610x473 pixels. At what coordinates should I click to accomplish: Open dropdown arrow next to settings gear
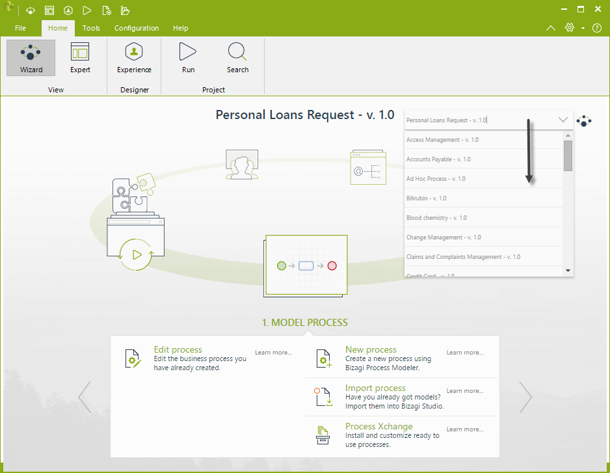pyautogui.click(x=583, y=28)
